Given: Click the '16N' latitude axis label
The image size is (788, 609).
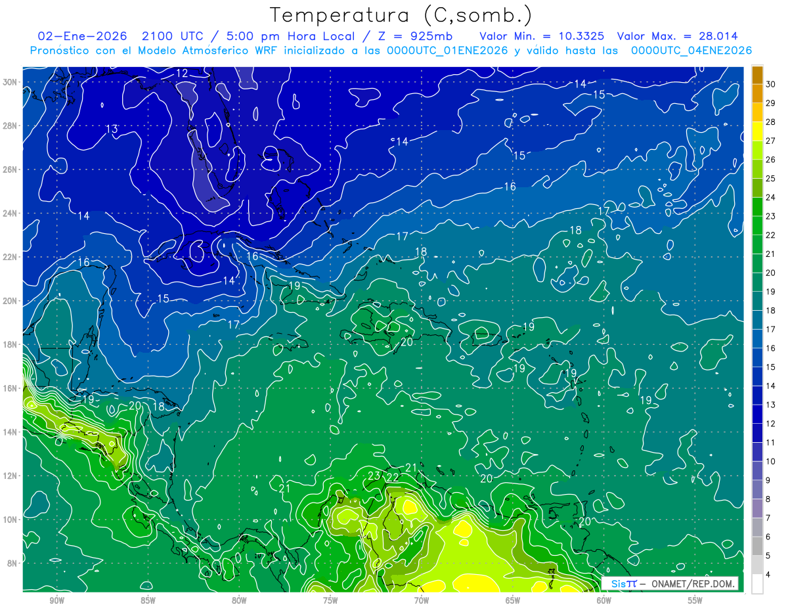Looking at the screenshot, I should [x=10, y=388].
